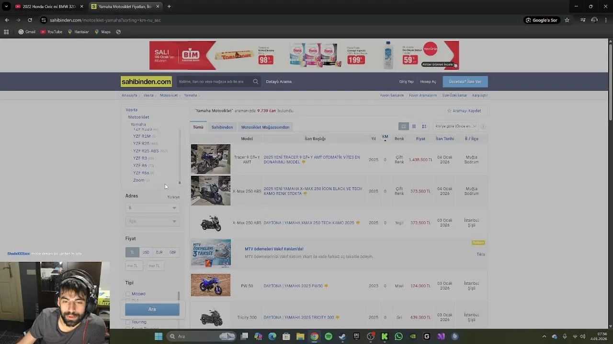Click category list scrollbar thumb
This screenshot has width=613, height=344.
click(x=180, y=183)
